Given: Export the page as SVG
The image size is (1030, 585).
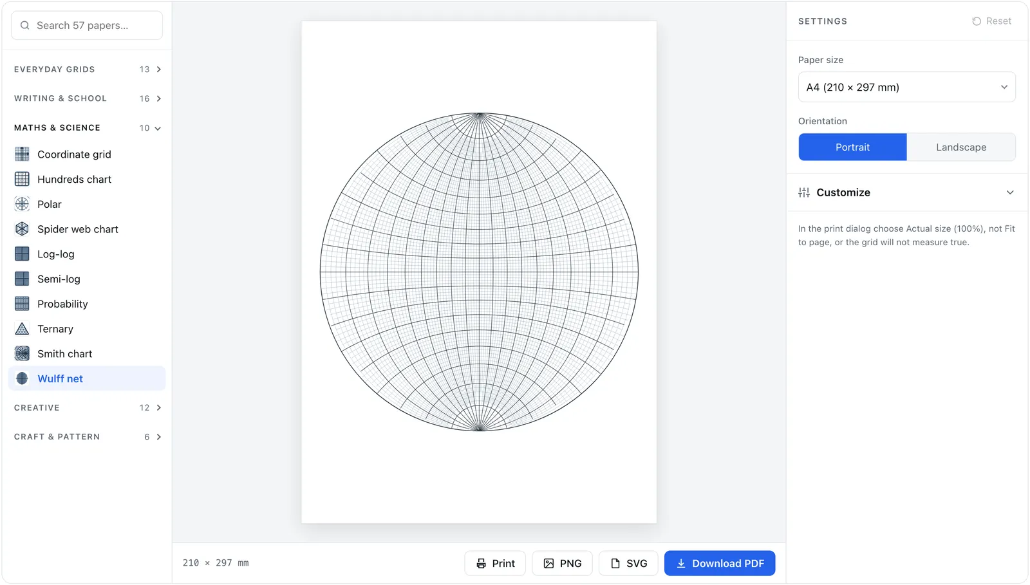Looking at the screenshot, I should point(628,564).
